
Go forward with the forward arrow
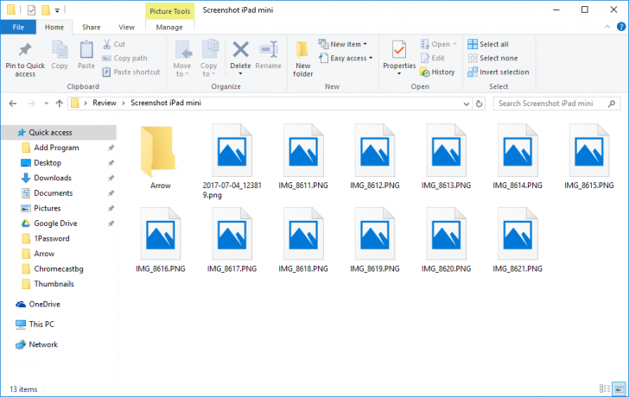click(x=31, y=104)
